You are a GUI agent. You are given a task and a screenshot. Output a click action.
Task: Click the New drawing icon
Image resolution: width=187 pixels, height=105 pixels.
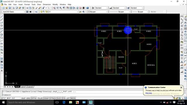(x=3, y=8)
